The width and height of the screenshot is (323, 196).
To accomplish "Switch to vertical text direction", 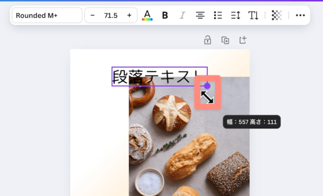I will [253, 15].
